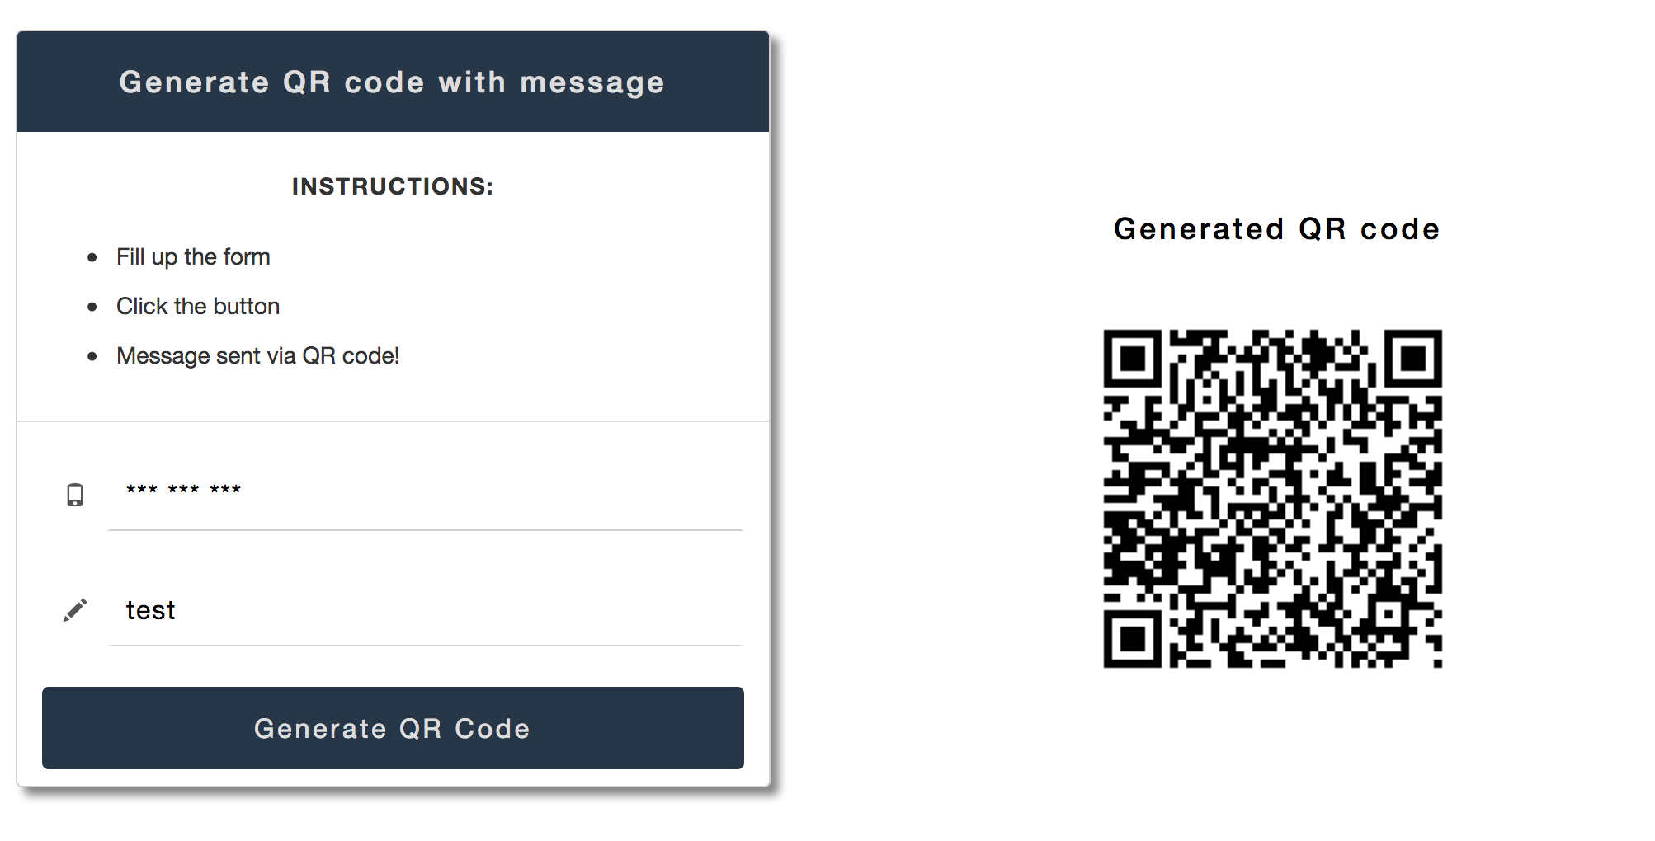Image resolution: width=1655 pixels, height=841 pixels.
Task: Click the generated QR code image
Action: (1275, 497)
